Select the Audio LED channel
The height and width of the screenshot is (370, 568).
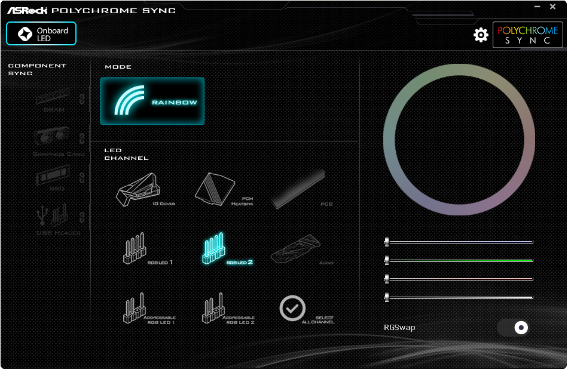pyautogui.click(x=303, y=249)
